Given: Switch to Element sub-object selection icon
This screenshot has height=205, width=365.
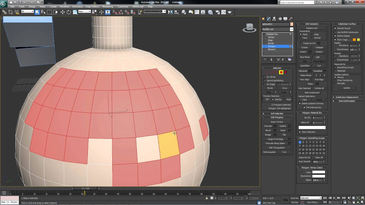Looking at the screenshot, I should (285, 72).
